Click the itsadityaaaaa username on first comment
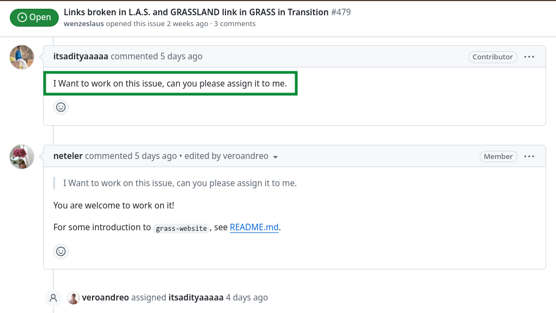 click(81, 56)
